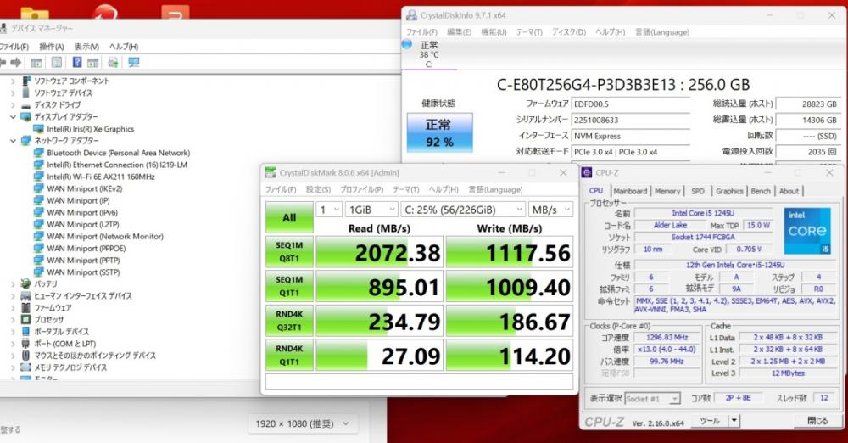Click the battery category icon in Device Manager
This screenshot has width=848, height=443.
click(25, 283)
